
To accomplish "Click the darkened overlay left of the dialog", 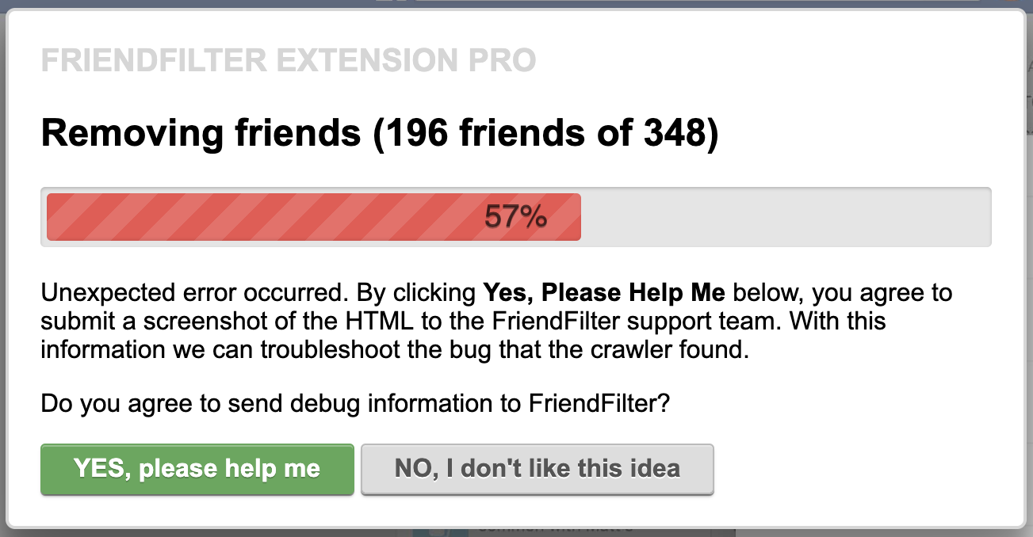I will click(x=3, y=269).
